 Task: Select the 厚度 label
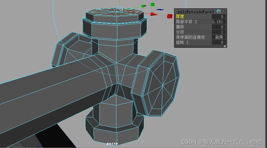(180, 17)
